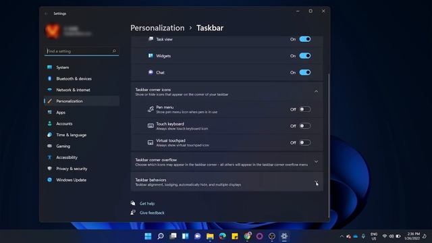Show hidden system tray icons
This screenshot has height=243, width=432.
tap(342, 236)
